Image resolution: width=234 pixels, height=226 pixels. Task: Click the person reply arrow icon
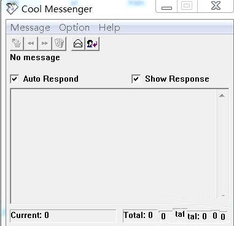tap(92, 44)
